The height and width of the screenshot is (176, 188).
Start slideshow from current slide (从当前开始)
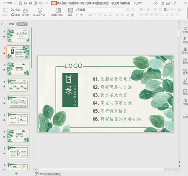(40, 12)
